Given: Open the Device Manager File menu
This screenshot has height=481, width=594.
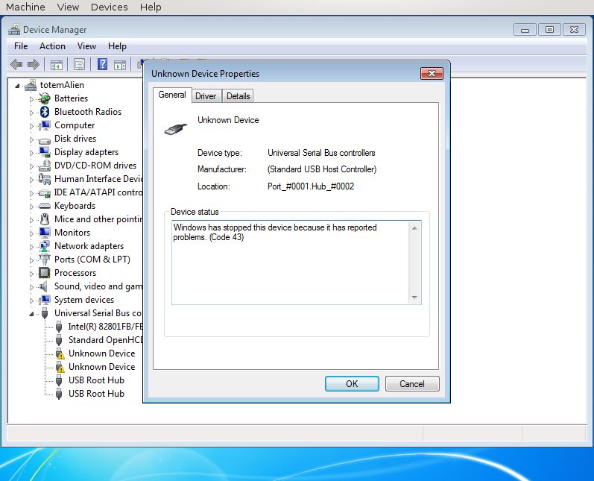Looking at the screenshot, I should coord(21,46).
